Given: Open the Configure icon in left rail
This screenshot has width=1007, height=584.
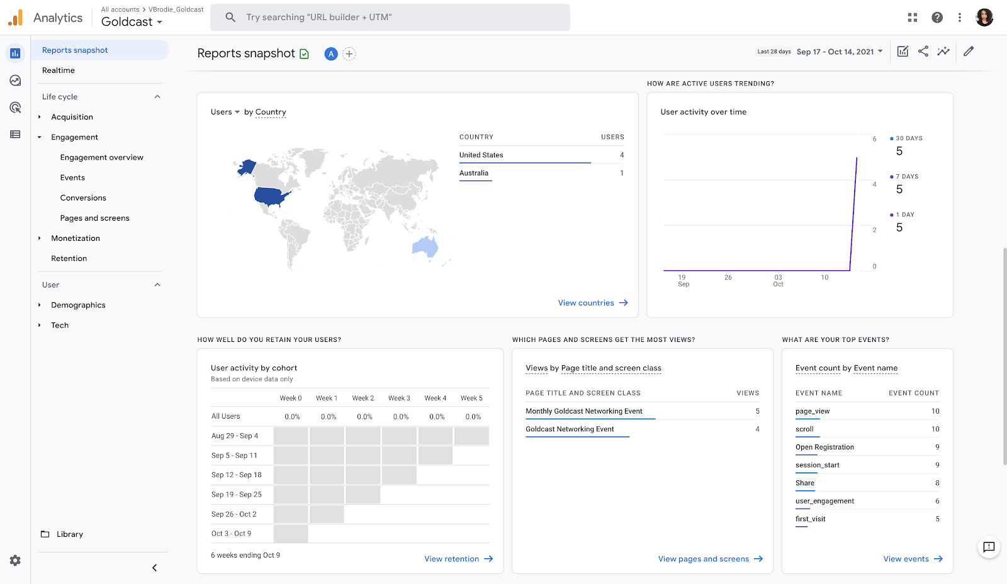Looking at the screenshot, I should pos(15,135).
